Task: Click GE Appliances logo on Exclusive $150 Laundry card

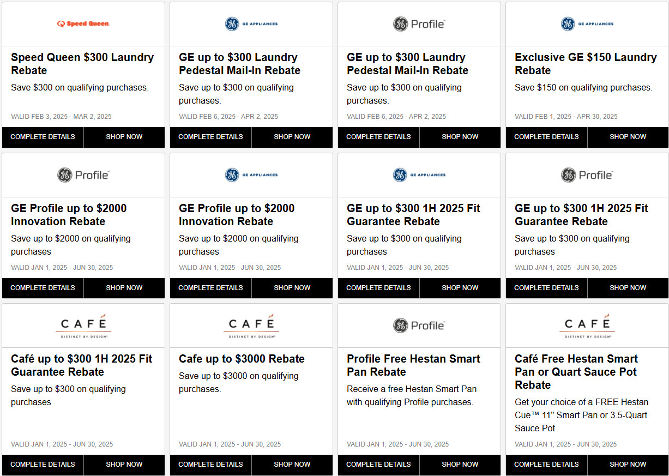Action: point(587,24)
